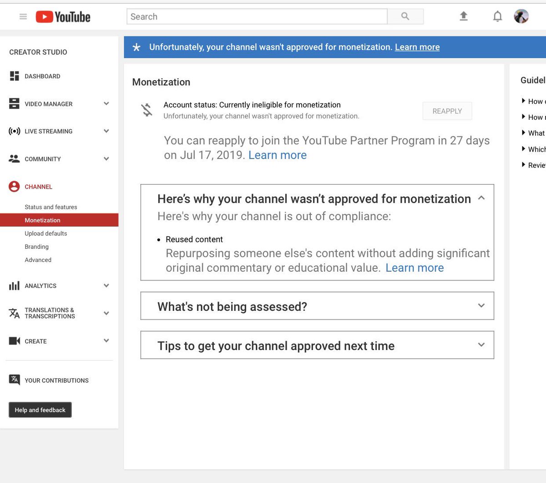The width and height of the screenshot is (546, 483).
Task: Expand the Community section chevron
Action: pyautogui.click(x=106, y=159)
